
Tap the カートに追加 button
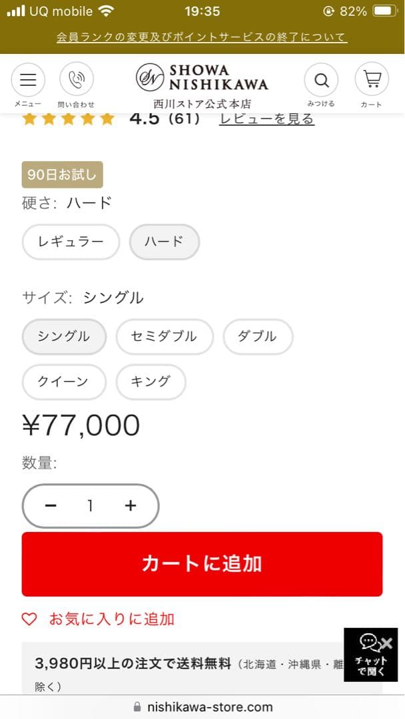pyautogui.click(x=202, y=563)
